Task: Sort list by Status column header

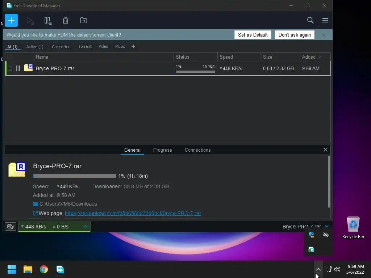Action: (x=195, y=57)
